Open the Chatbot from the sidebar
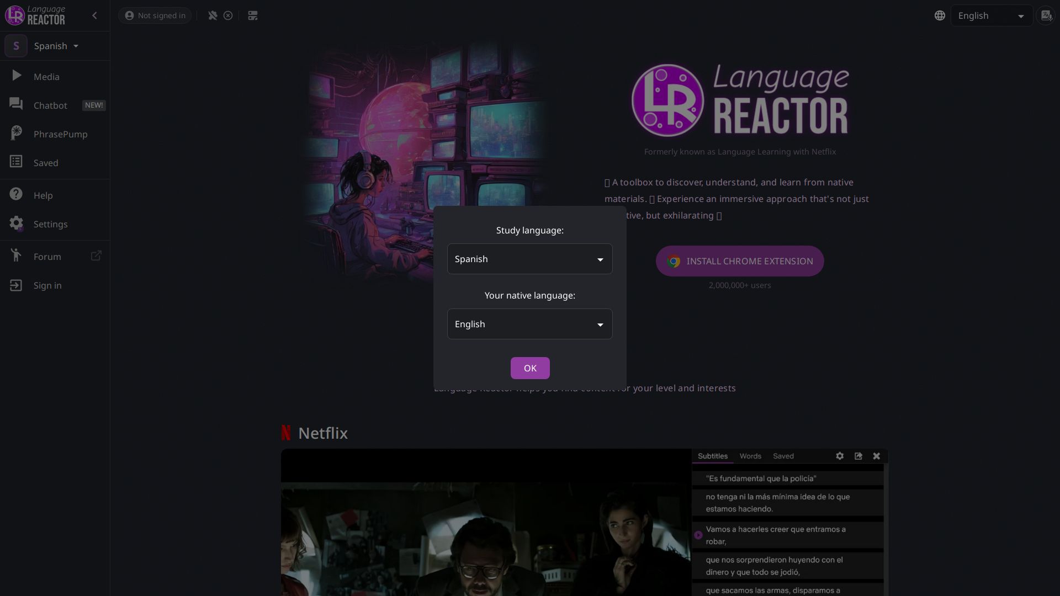1060x596 pixels. point(50,105)
